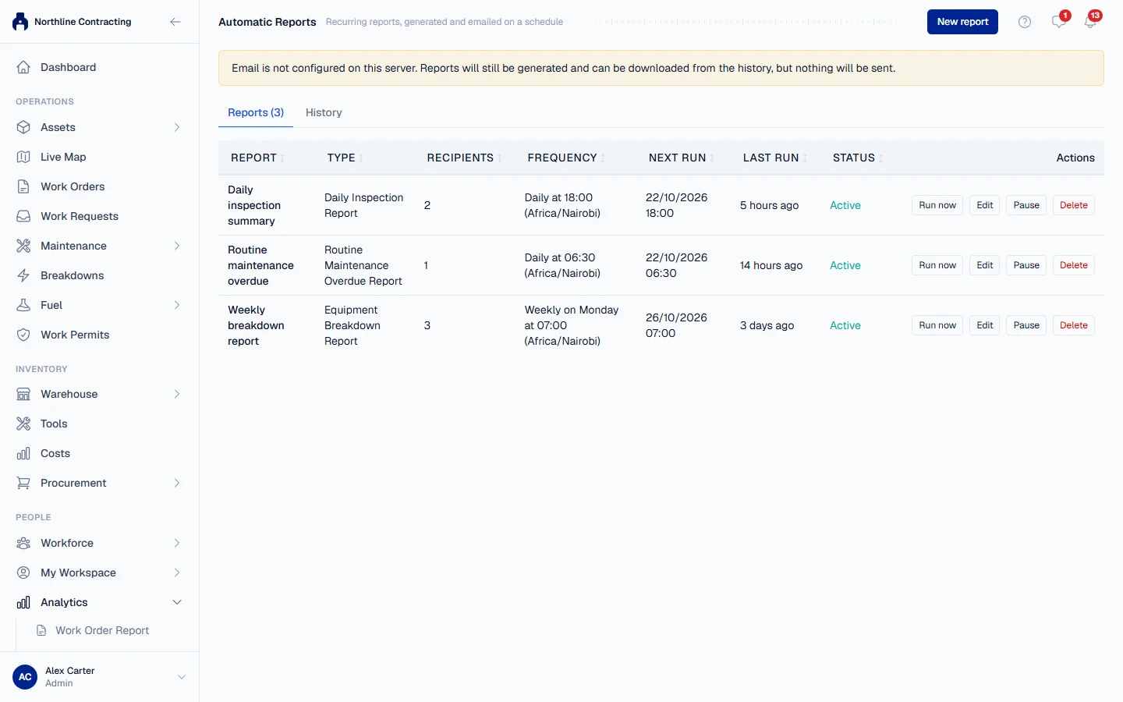The image size is (1123, 702).
Task: Create a New report
Action: pyautogui.click(x=962, y=22)
